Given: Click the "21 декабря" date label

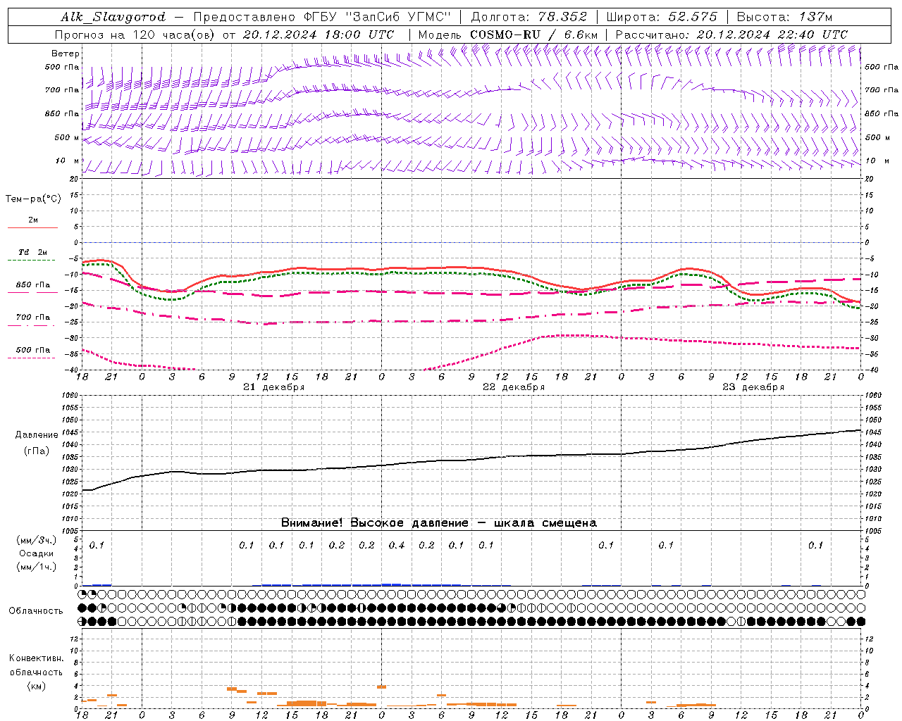Looking at the screenshot, I should (274, 387).
